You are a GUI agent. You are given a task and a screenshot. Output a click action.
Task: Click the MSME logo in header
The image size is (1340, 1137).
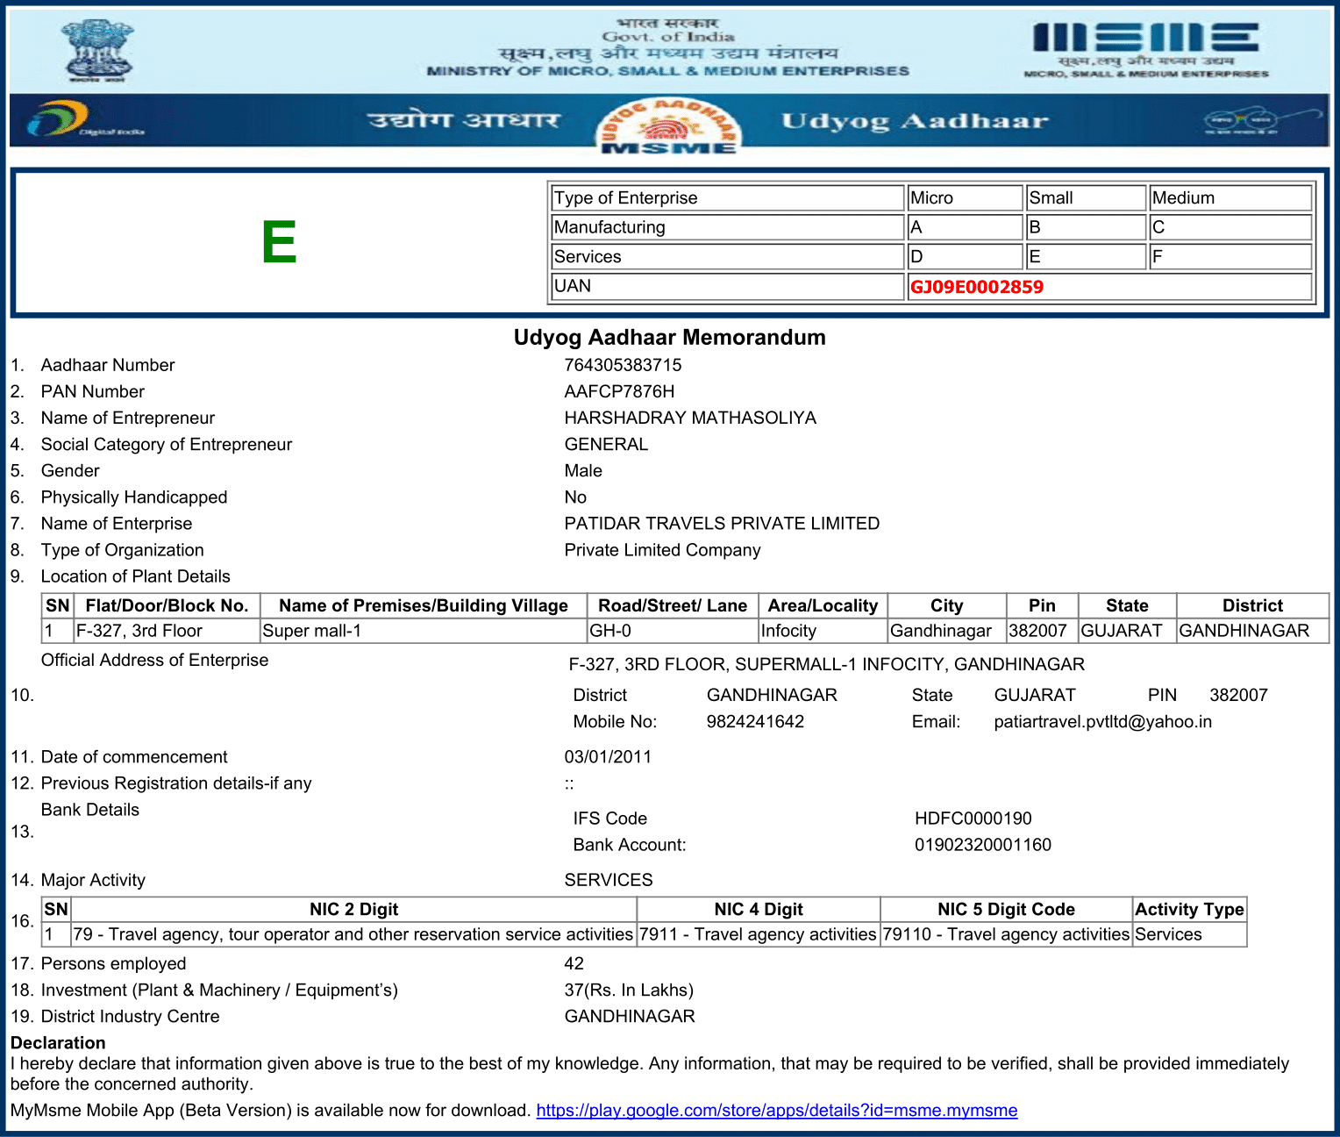point(1146,49)
